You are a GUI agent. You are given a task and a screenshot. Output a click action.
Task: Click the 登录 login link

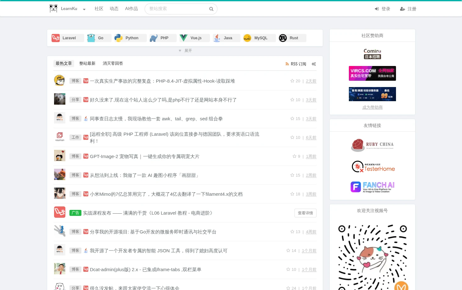(x=382, y=9)
